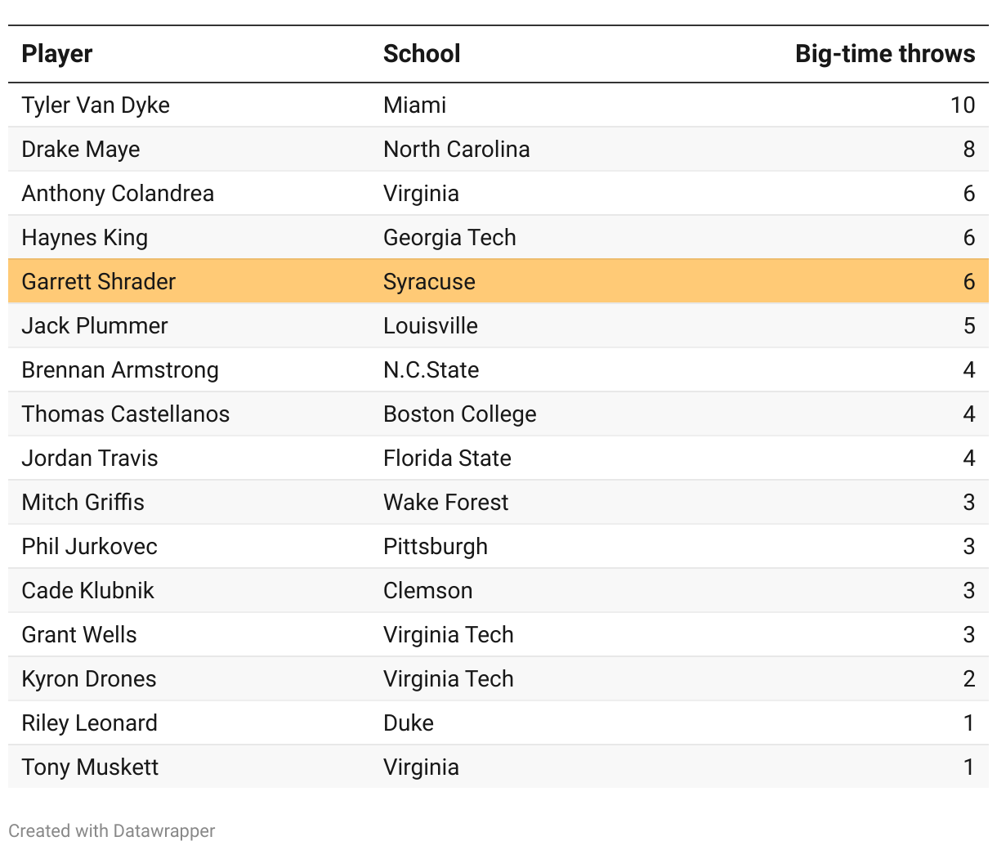Select the Drake Maye cell
This screenshot has width=997, height=850.
click(x=81, y=150)
